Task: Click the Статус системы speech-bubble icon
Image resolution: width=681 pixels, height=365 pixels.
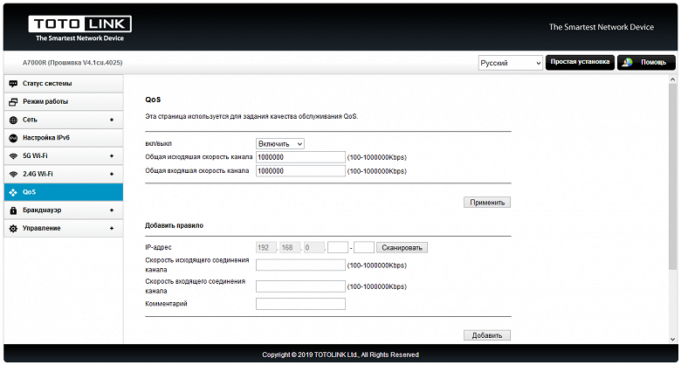Action: pyautogui.click(x=13, y=84)
